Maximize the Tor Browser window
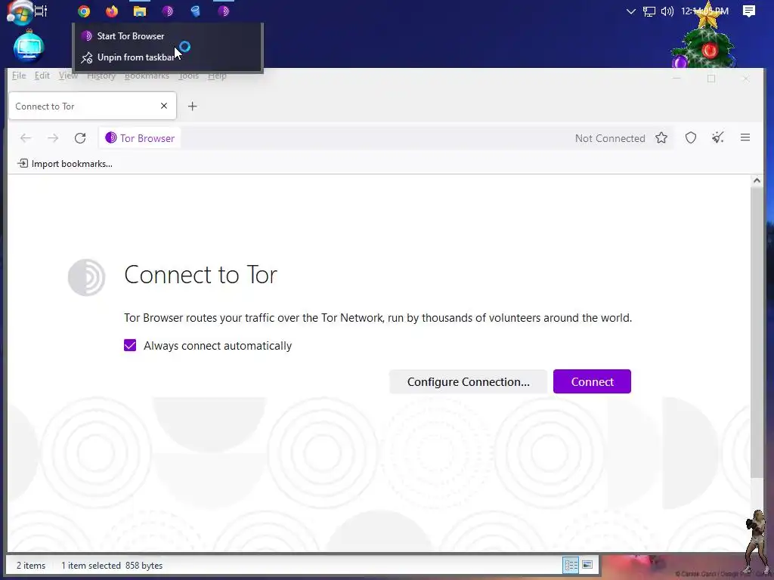The image size is (774, 580). [711, 79]
